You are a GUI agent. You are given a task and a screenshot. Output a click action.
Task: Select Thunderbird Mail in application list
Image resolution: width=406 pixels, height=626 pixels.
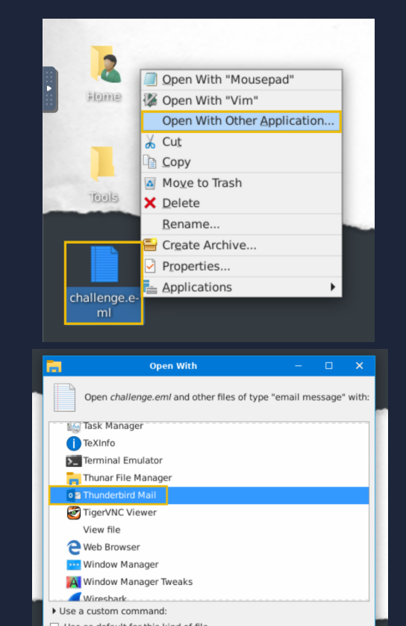tap(209, 495)
